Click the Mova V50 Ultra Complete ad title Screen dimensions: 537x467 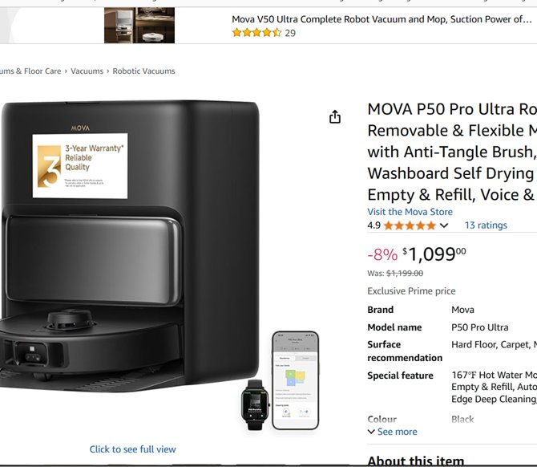click(x=382, y=19)
